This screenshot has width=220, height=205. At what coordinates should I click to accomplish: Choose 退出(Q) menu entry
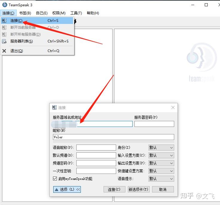[37, 51]
